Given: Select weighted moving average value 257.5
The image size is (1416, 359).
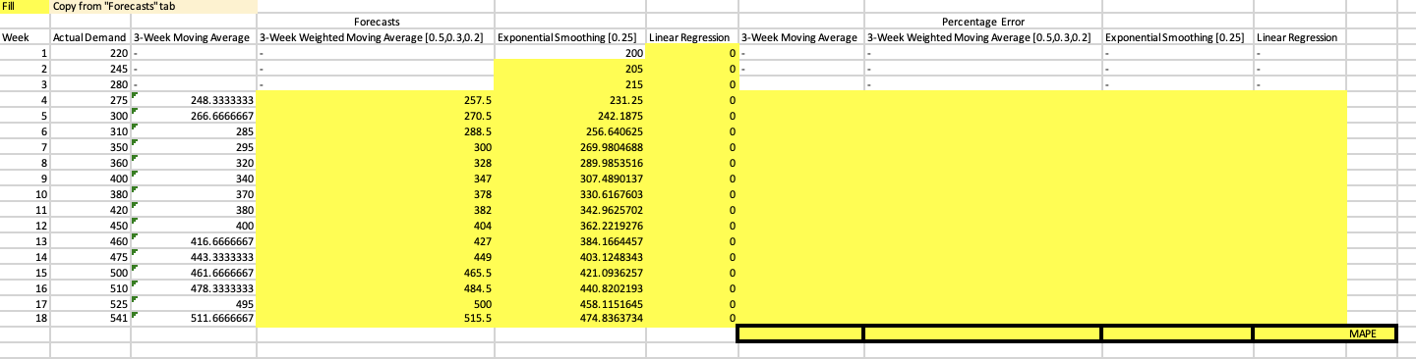Looking at the screenshot, I should (x=376, y=99).
